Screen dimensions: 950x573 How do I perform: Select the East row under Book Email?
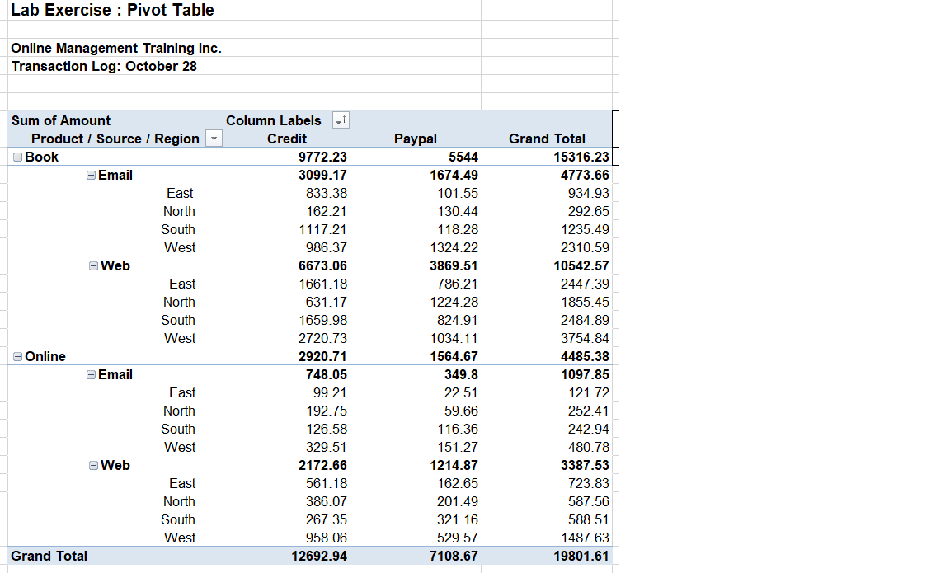tap(181, 193)
